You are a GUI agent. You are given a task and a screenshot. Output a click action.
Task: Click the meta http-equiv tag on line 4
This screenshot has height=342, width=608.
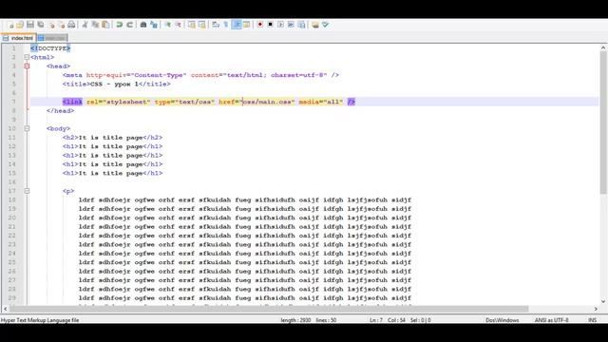tap(200, 75)
